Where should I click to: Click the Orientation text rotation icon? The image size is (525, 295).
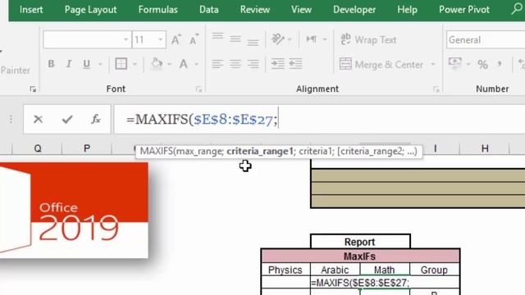[x=277, y=39]
